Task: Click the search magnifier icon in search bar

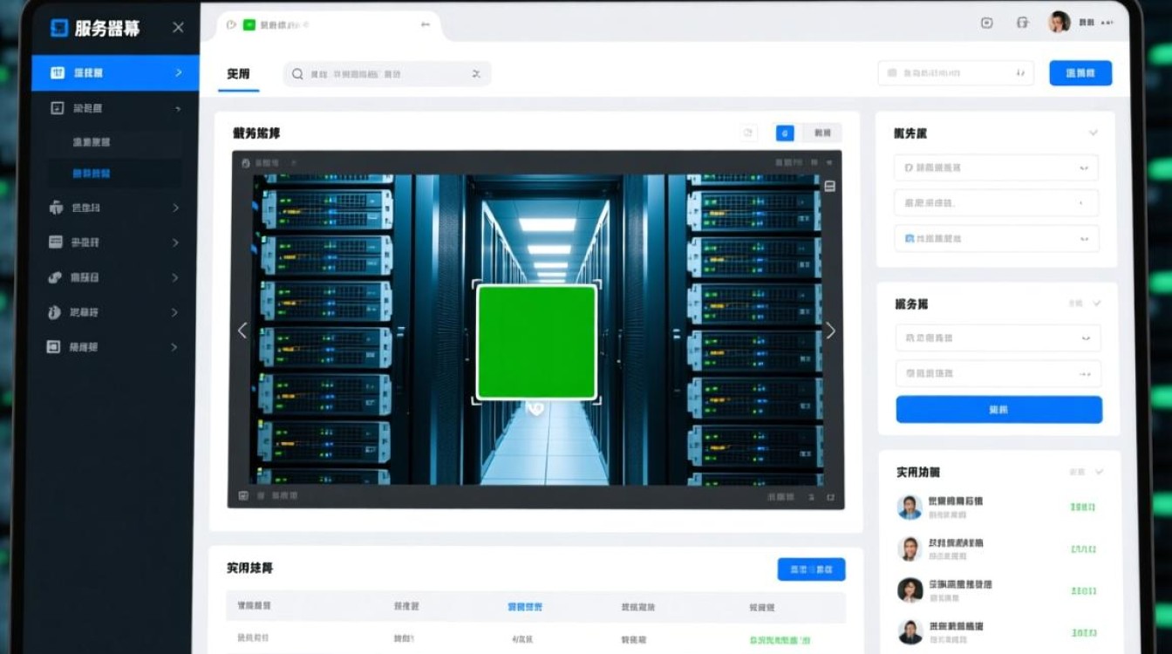Action: point(298,74)
